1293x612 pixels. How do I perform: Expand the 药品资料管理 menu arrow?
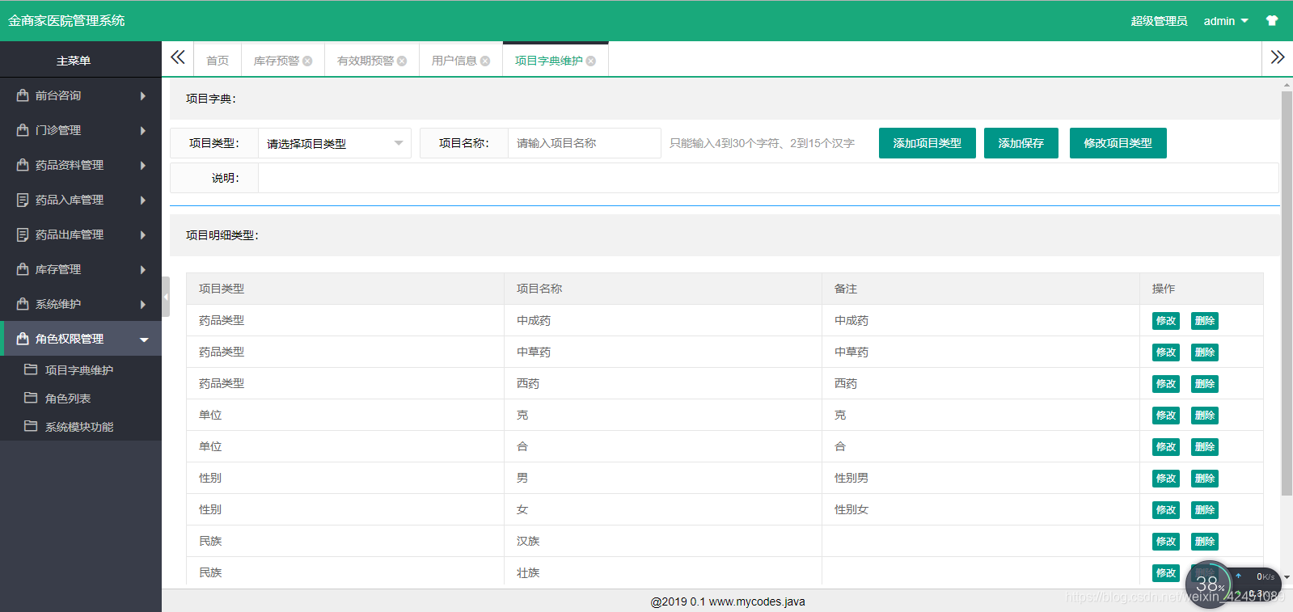pyautogui.click(x=143, y=165)
